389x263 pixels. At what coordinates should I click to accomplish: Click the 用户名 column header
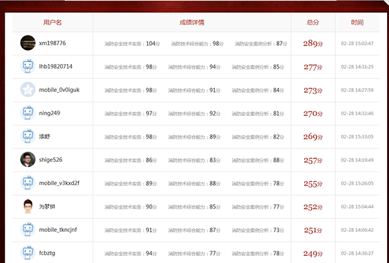53,23
